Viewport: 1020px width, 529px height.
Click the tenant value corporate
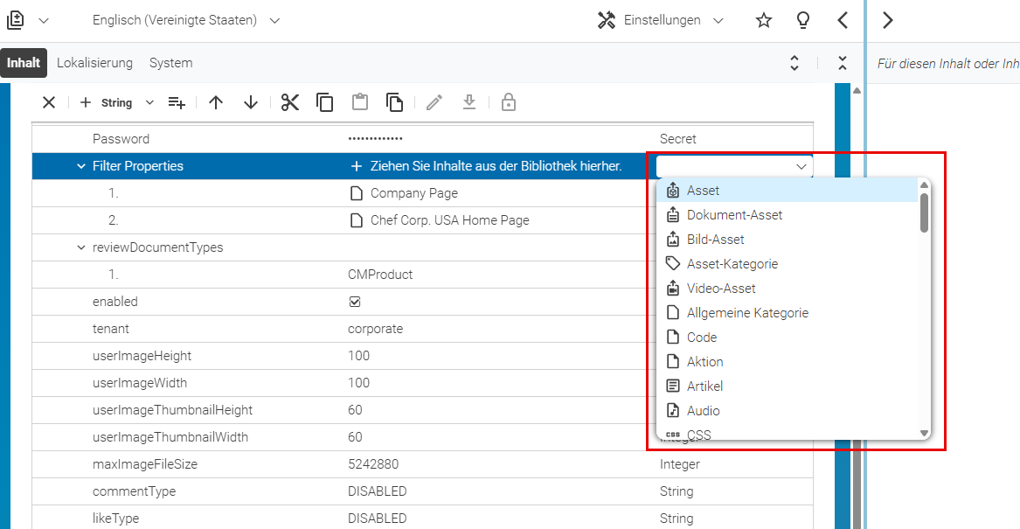(375, 329)
